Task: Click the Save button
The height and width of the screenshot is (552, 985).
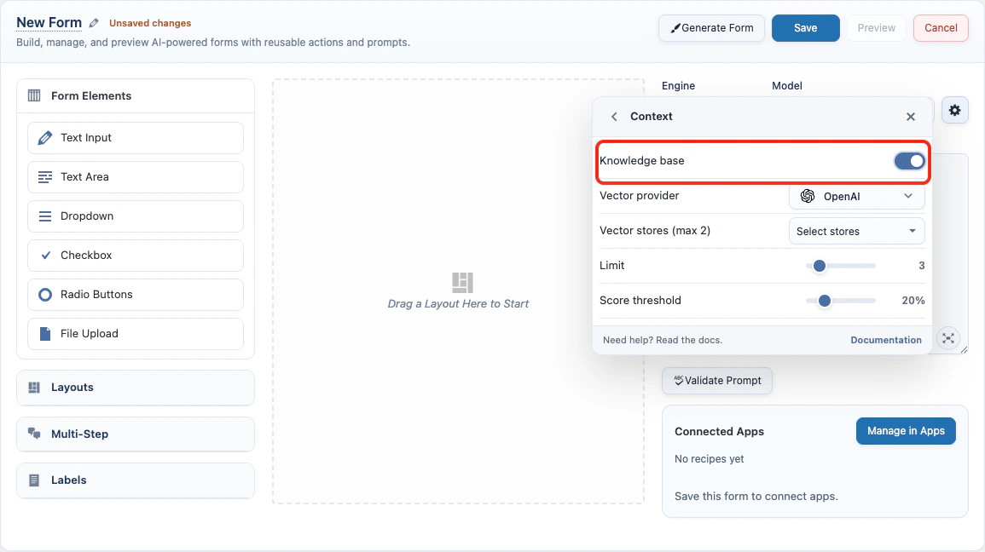Action: [805, 27]
